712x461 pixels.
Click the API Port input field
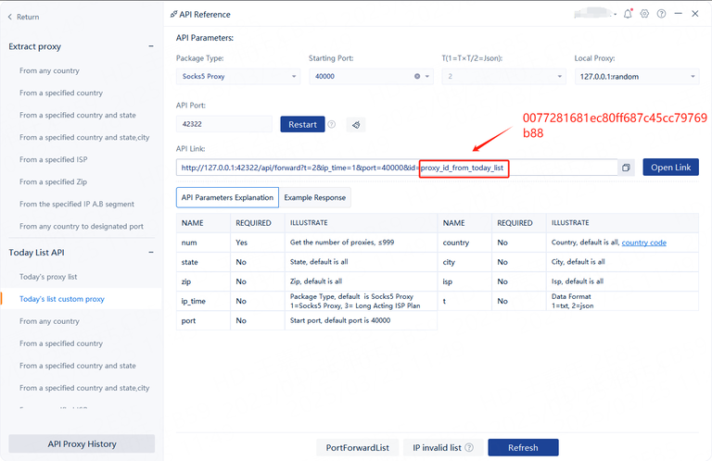223,124
